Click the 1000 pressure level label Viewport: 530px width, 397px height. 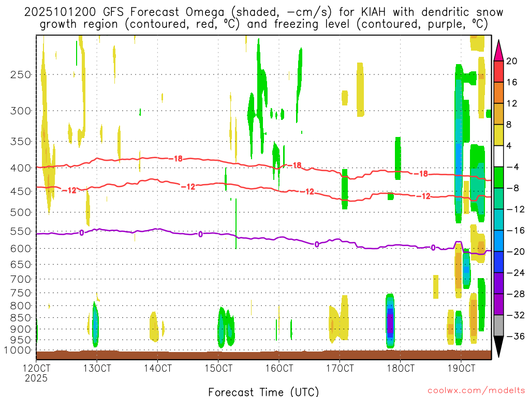coord(18,350)
